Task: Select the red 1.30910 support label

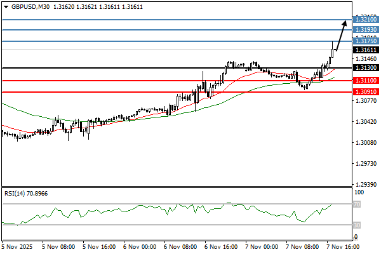Action: pos(365,92)
